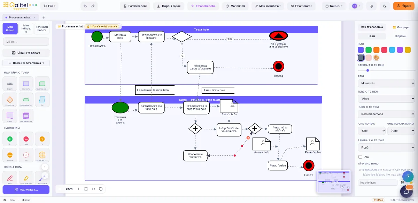
Task: Open the Tauturu help dropdown
Action: (334, 6)
